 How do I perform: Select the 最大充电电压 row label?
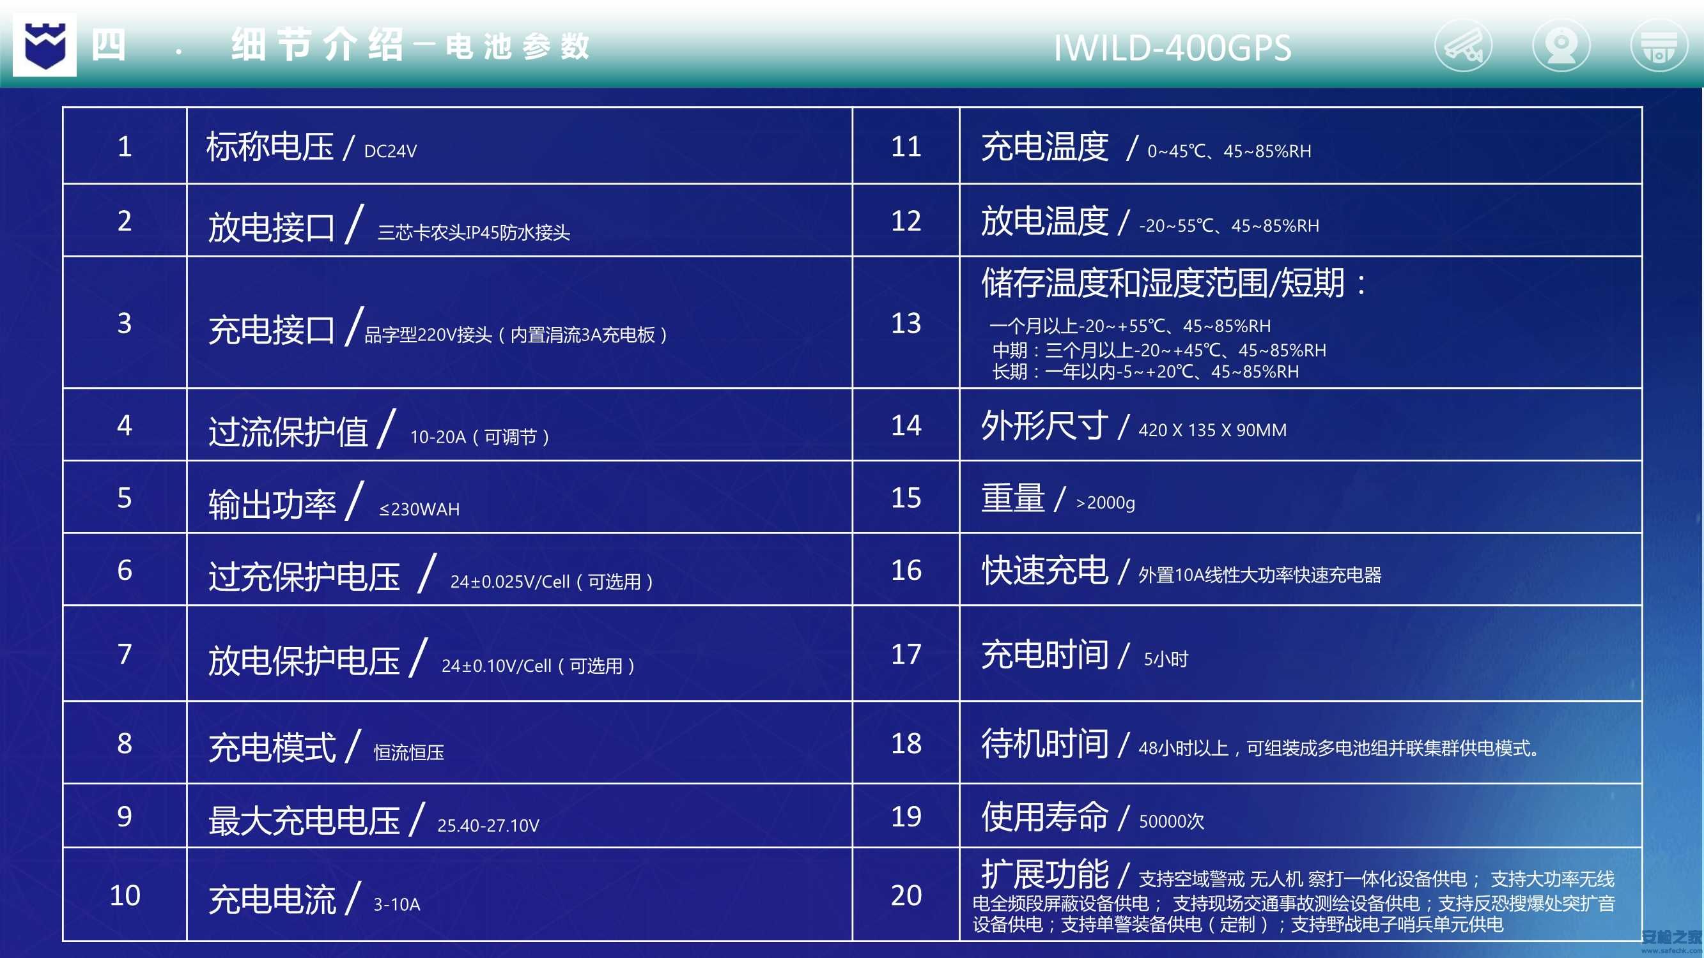[304, 821]
